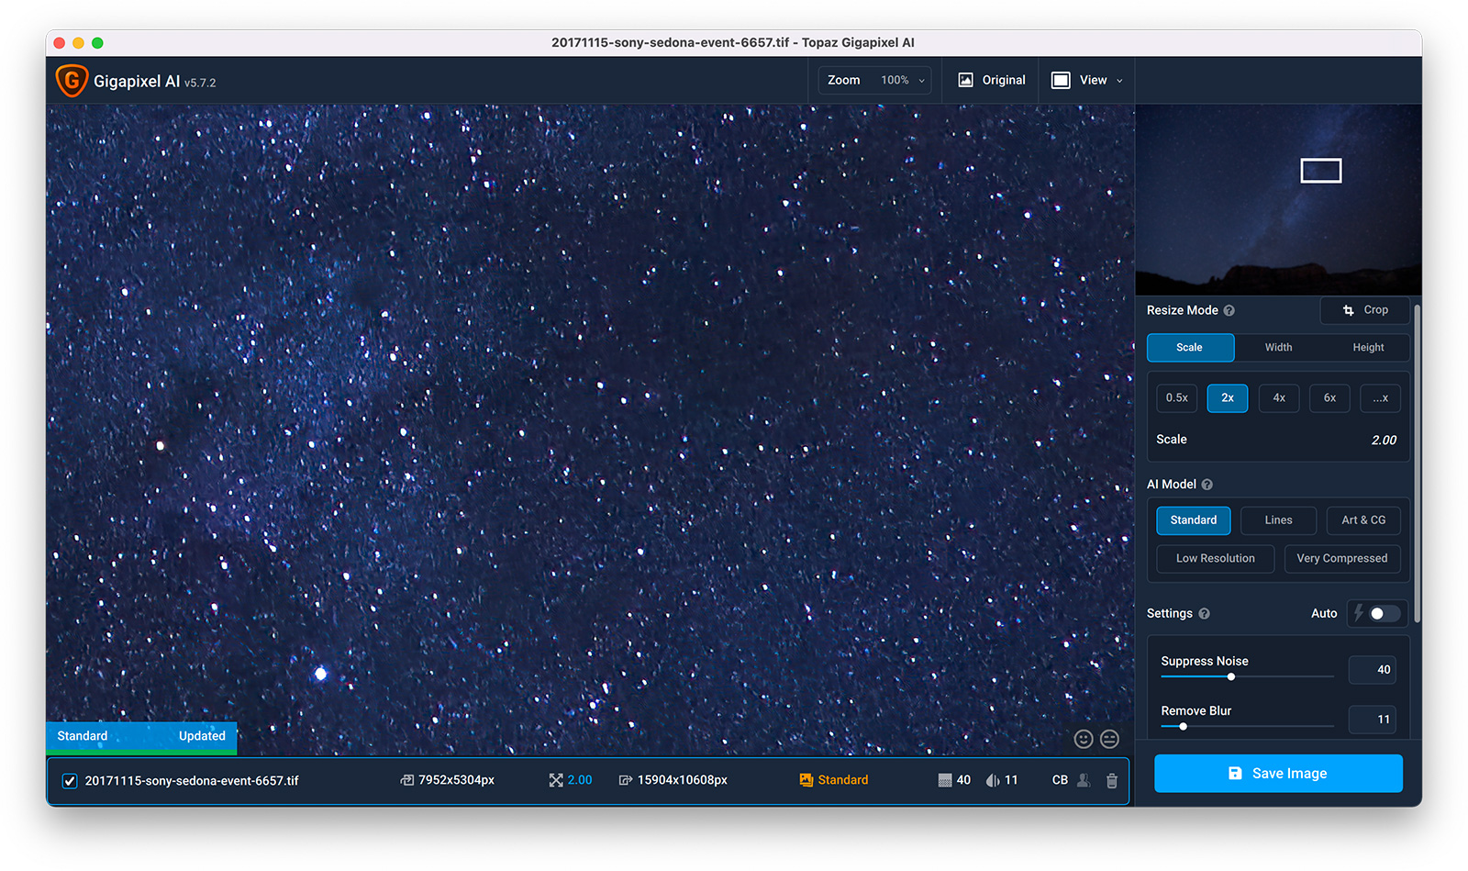This screenshot has height=871, width=1468.
Task: Click the trash icon to remove the image
Action: (x=1111, y=781)
